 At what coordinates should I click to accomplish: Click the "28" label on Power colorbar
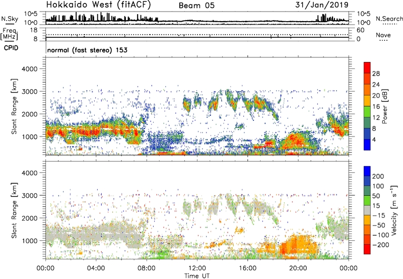pos(376,74)
